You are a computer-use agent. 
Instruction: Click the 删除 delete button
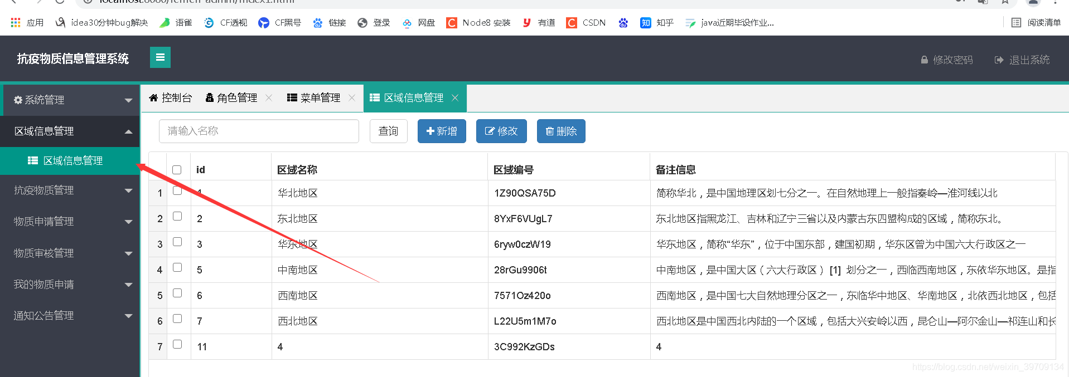561,131
